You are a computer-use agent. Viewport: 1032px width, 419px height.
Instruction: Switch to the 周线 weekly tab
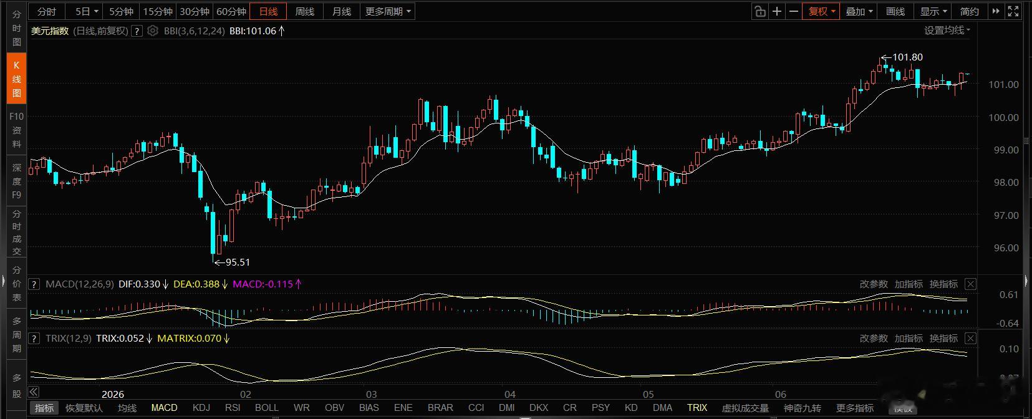coord(305,11)
